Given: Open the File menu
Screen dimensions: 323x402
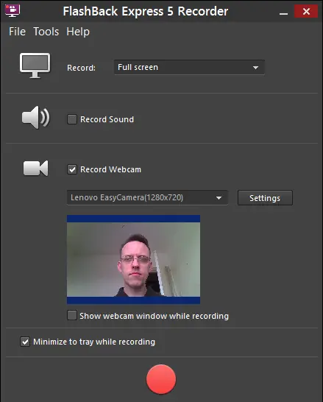Looking at the screenshot, I should point(17,32).
